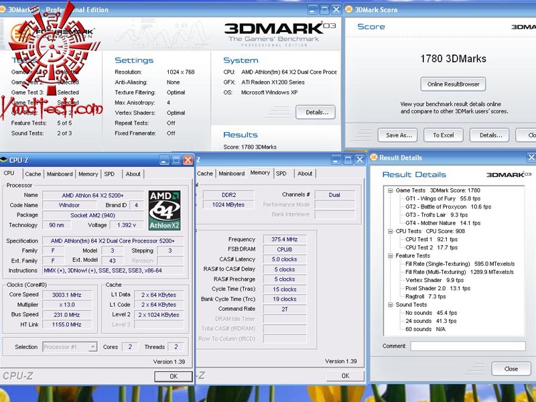The height and width of the screenshot is (402, 536).
Task: Click Details... in the 3DMark Score window
Action: [x=490, y=135]
